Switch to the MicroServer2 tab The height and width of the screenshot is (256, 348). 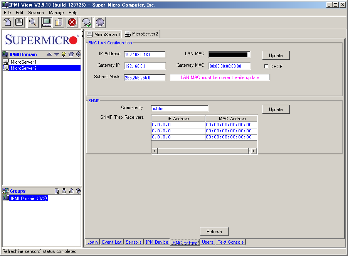coord(141,34)
